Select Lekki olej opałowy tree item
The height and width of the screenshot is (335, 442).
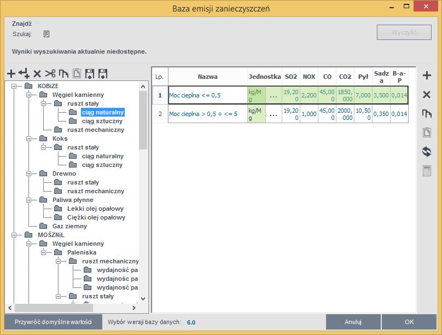tap(95, 209)
